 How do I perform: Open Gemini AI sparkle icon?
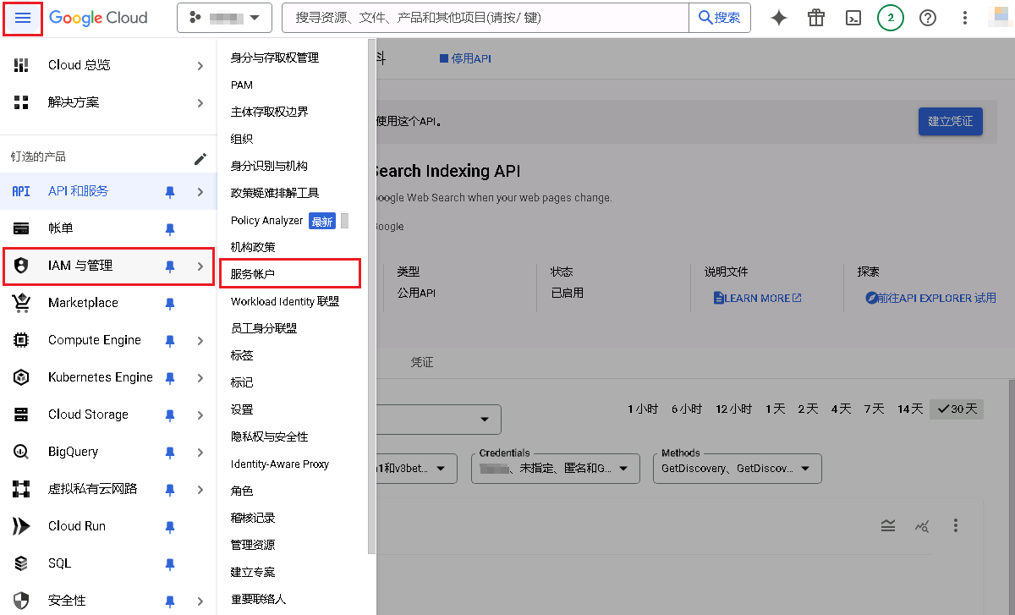(779, 18)
